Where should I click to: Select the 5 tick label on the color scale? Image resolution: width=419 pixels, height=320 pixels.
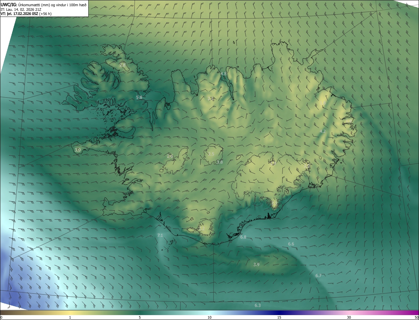[x=140, y=317]
